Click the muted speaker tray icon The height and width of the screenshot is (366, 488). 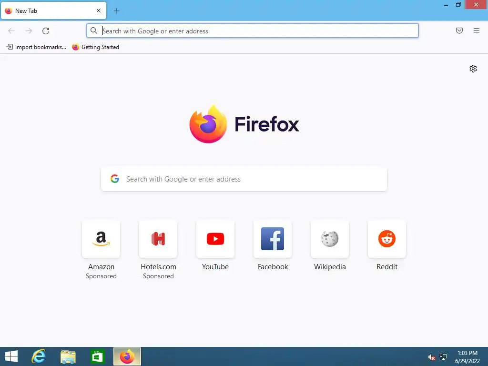click(x=431, y=356)
